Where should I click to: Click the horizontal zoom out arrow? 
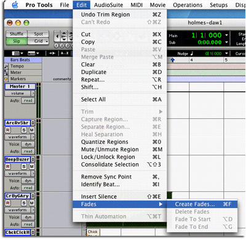click(x=57, y=36)
